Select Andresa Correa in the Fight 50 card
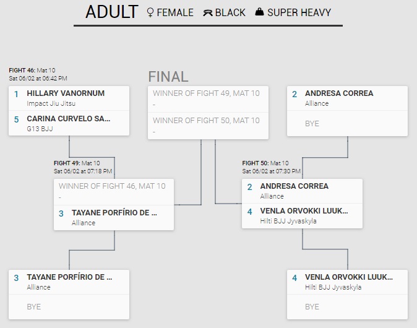Image resolution: width=417 pixels, height=328 pixels. point(294,186)
